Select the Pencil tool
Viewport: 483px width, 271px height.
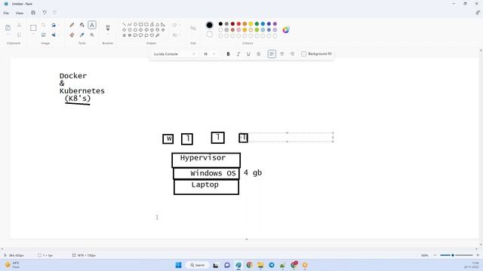point(72,25)
